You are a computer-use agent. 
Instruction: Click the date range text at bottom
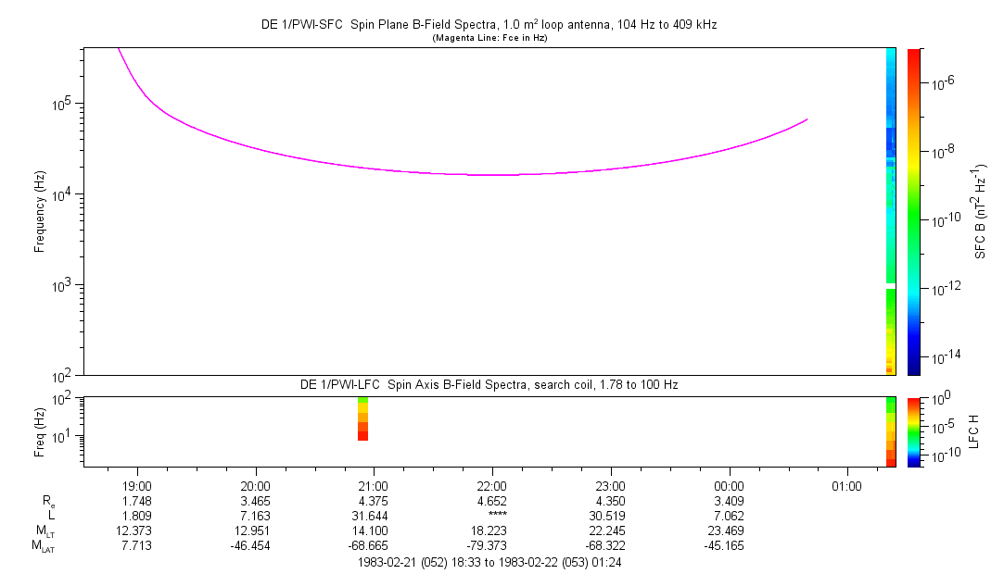[x=495, y=562]
